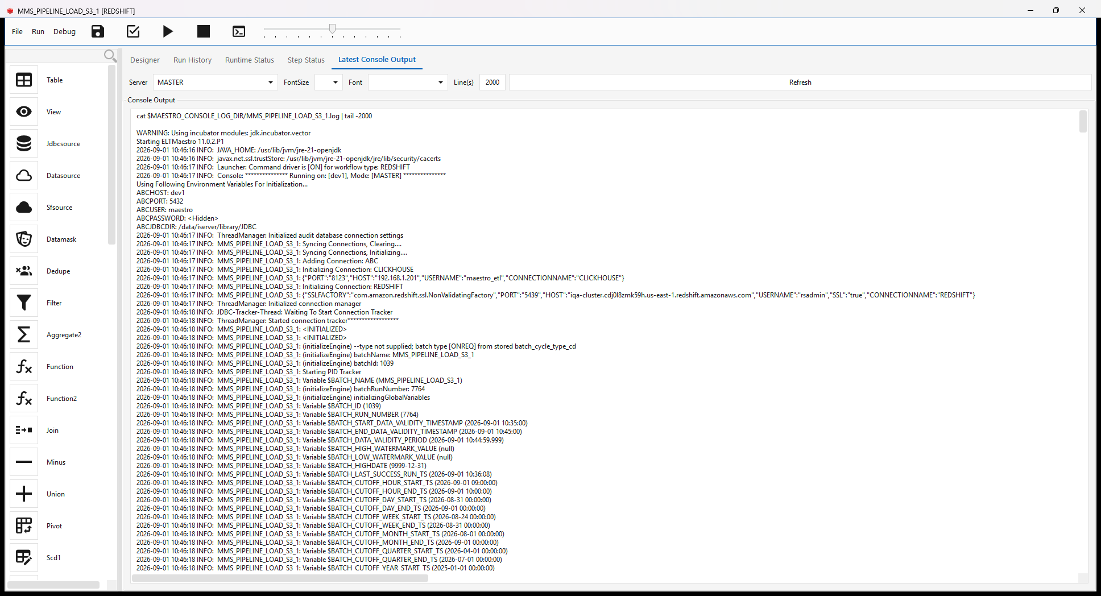Click the palette horizontal scrollbar
Image resolution: width=1101 pixels, height=596 pixels.
pos(53,585)
